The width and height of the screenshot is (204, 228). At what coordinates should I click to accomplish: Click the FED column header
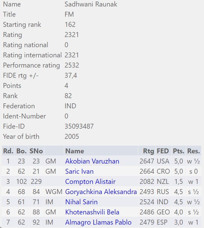pyautogui.click(x=163, y=151)
